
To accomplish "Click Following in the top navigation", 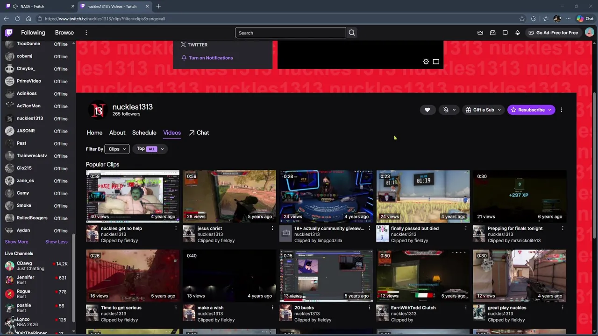I will pos(33,33).
